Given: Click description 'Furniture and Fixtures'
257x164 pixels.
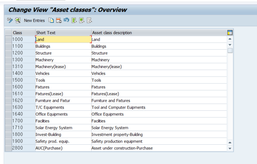Looking at the screenshot, I should click(159, 101).
